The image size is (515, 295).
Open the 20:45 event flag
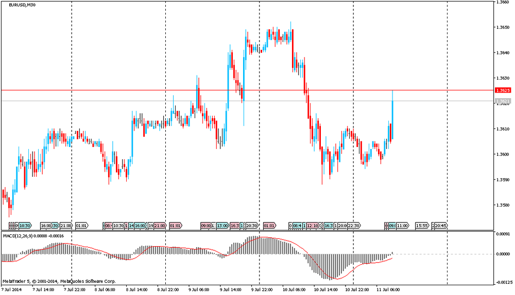(440, 226)
